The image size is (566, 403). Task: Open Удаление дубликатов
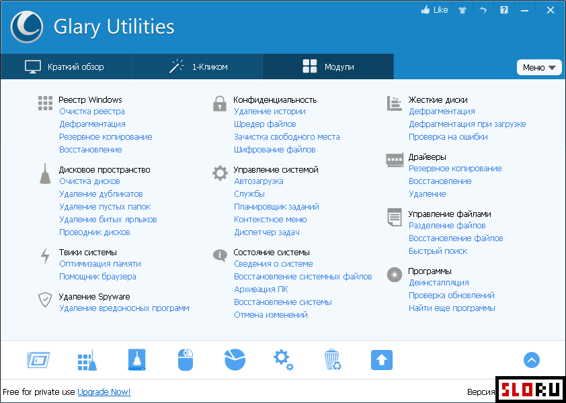(x=101, y=194)
